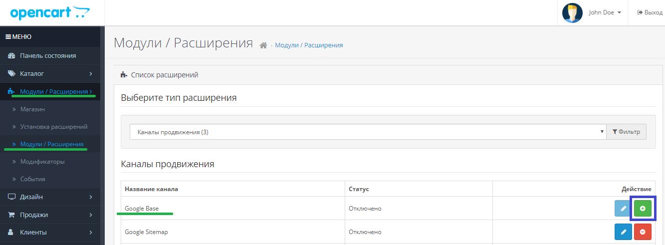665x245 pixels.
Task: Expand the Продажи menu section
Action: [x=50, y=215]
